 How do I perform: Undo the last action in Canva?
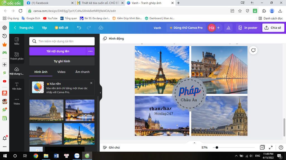click(x=79, y=27)
